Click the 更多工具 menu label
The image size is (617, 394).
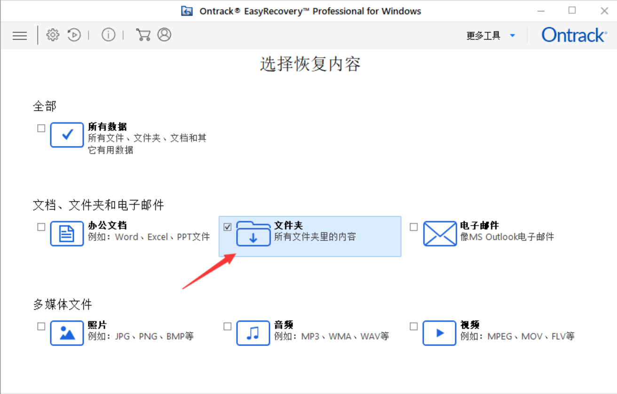(483, 36)
